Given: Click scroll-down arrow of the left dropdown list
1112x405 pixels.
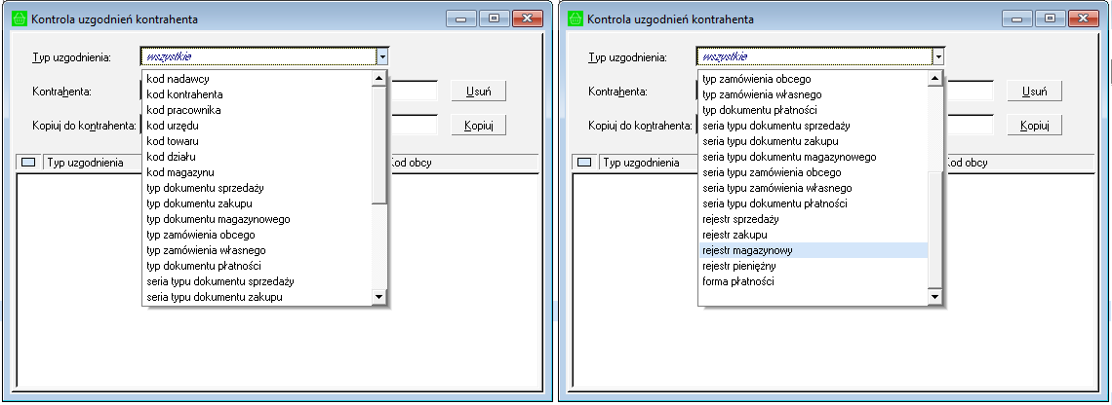Looking at the screenshot, I should [380, 297].
